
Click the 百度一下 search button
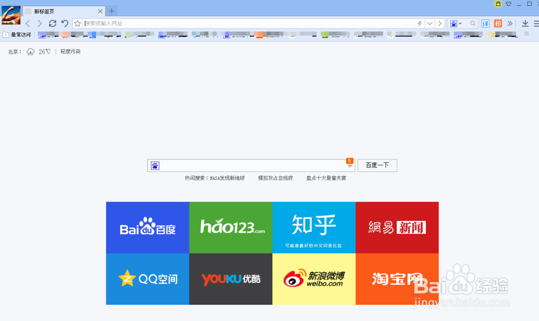tap(377, 165)
